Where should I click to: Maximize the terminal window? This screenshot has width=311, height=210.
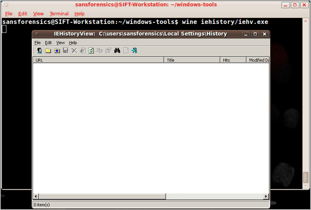295,5
